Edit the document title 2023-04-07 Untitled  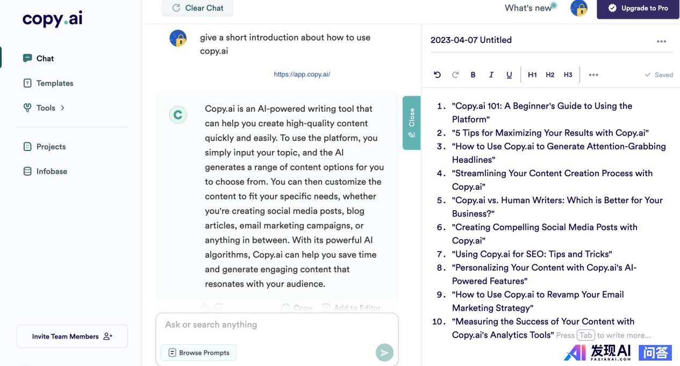coord(471,40)
